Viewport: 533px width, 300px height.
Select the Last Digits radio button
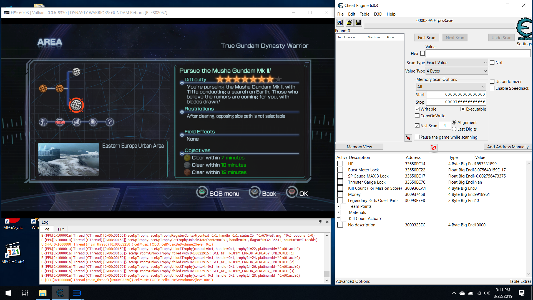coord(454,129)
